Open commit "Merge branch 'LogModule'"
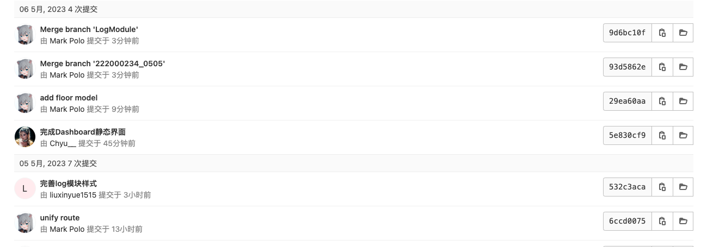 point(89,29)
